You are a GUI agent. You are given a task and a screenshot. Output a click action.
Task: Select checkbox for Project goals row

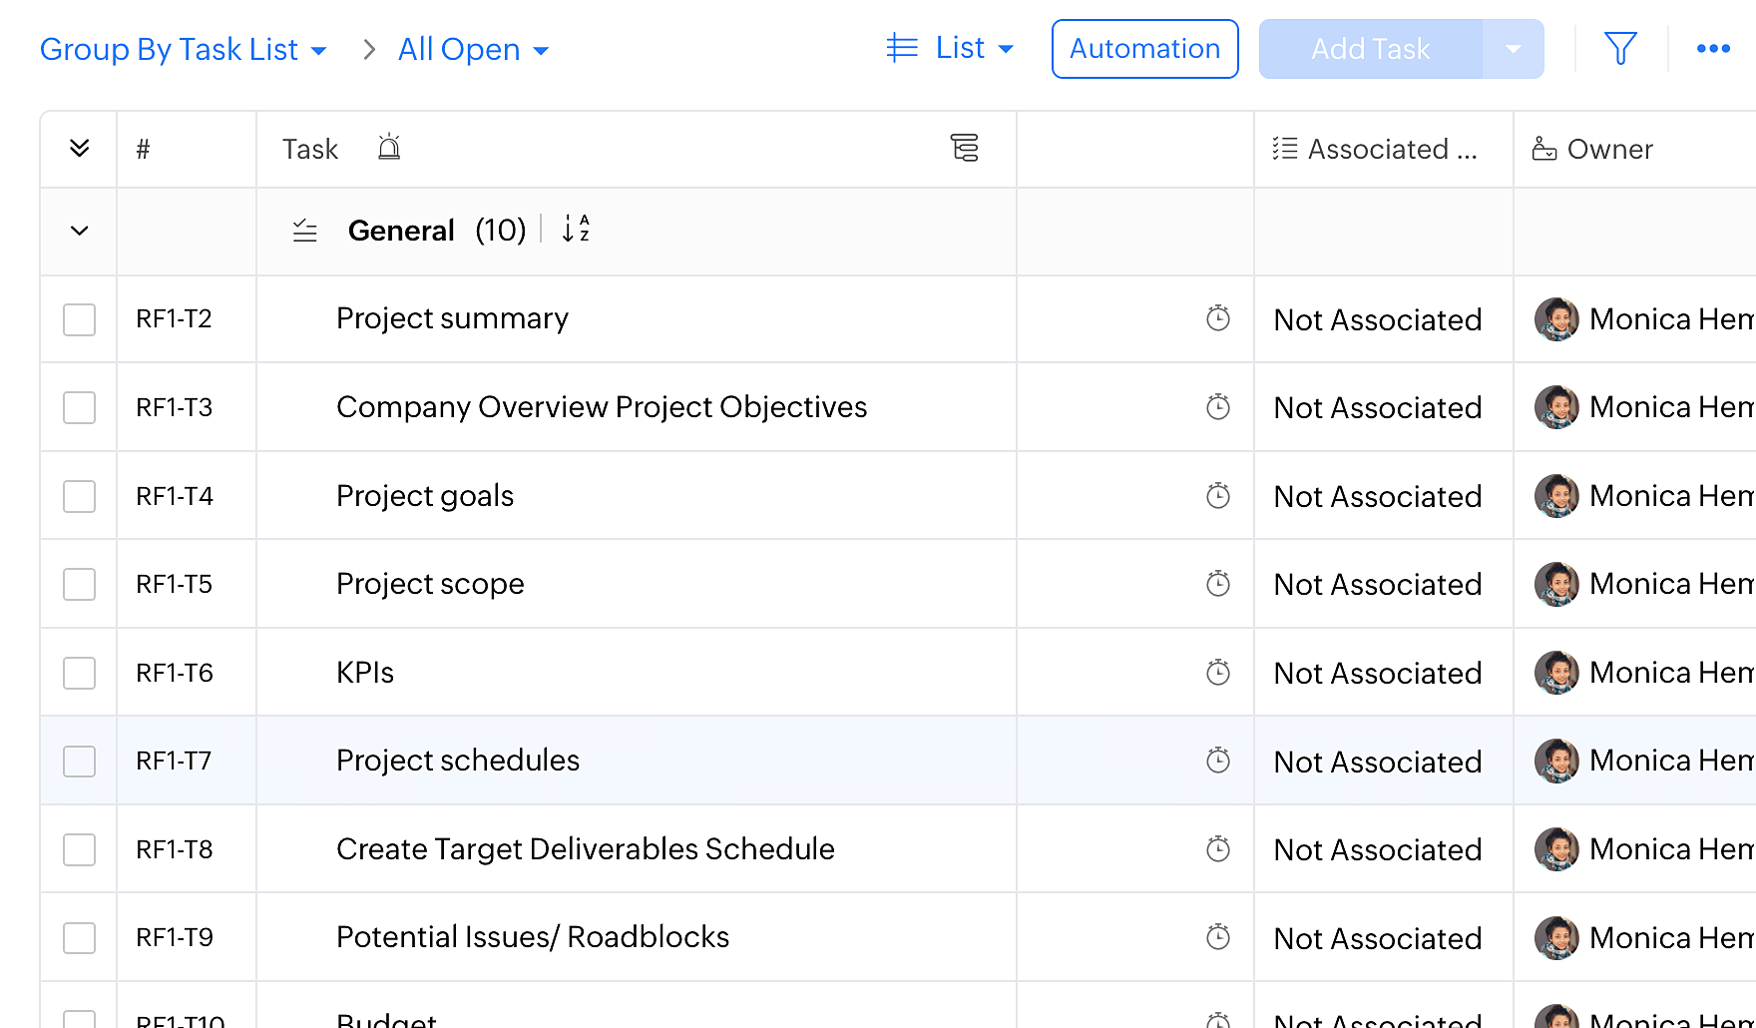pos(79,496)
